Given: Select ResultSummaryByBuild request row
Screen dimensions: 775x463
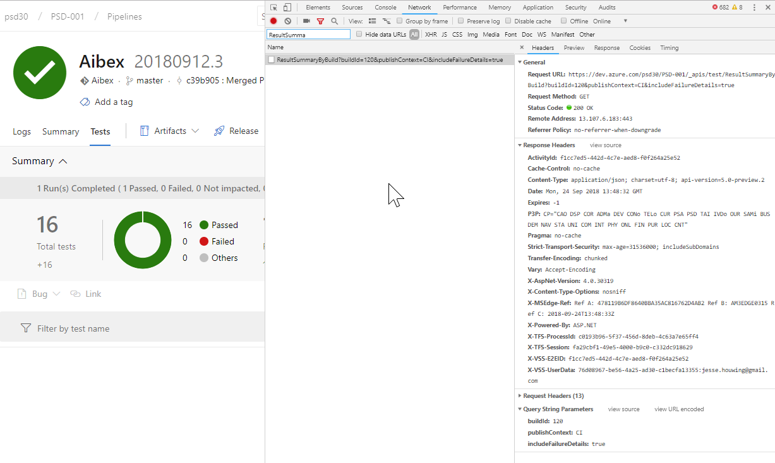Looking at the screenshot, I should (x=390, y=59).
